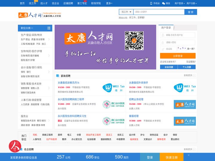
Task: Click the WeChat icon in top bar
Action: (163, 3)
